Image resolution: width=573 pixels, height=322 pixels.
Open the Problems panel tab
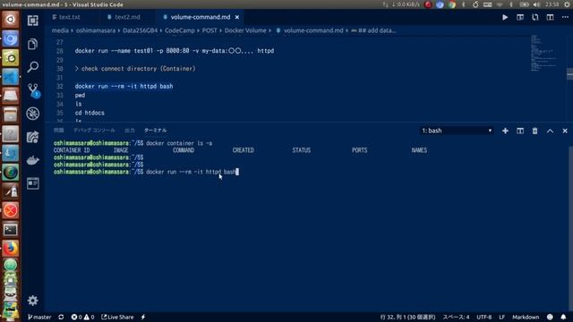(x=58, y=131)
